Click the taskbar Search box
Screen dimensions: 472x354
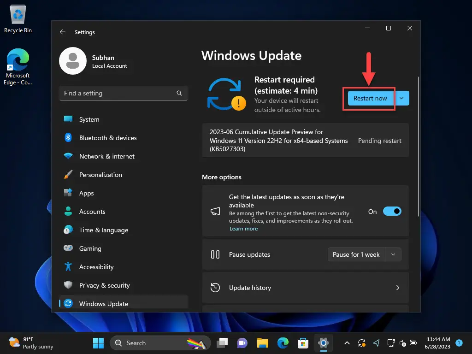coord(160,343)
